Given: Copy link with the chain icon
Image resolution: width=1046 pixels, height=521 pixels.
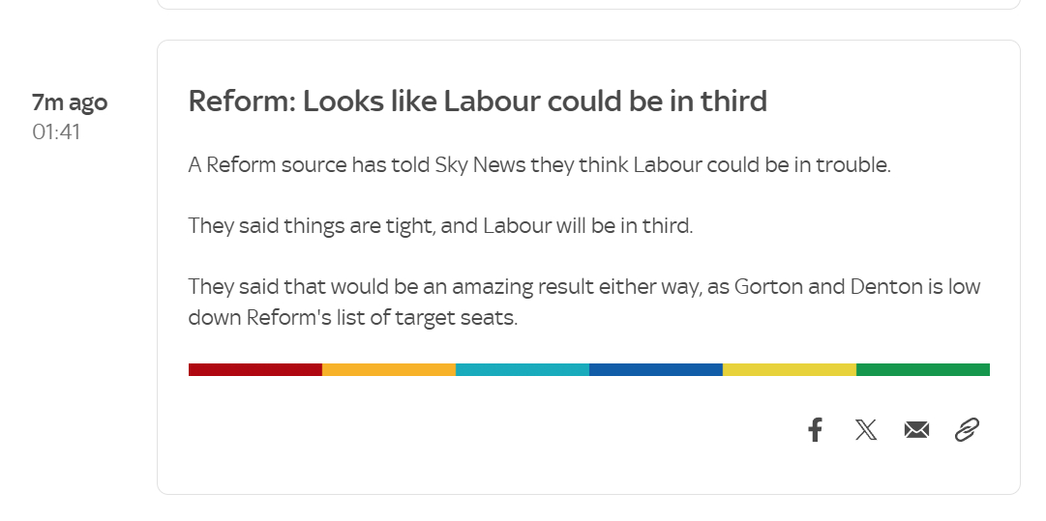Looking at the screenshot, I should click(967, 430).
